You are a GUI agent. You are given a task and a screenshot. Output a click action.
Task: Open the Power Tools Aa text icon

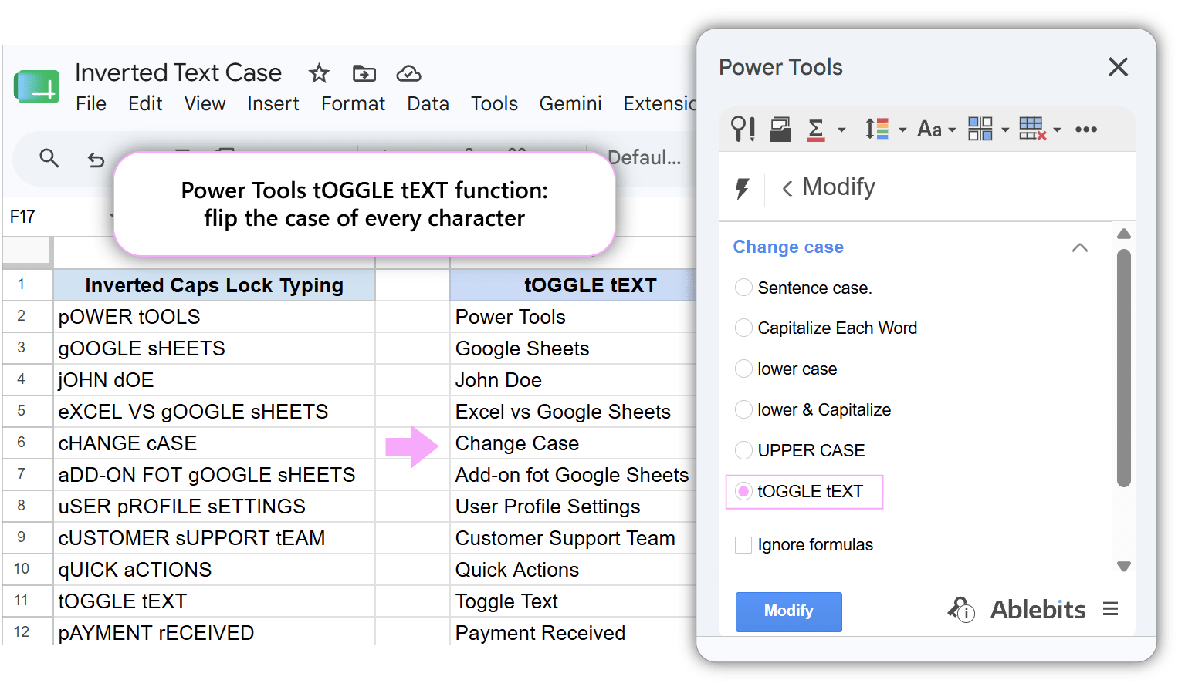pyautogui.click(x=929, y=129)
